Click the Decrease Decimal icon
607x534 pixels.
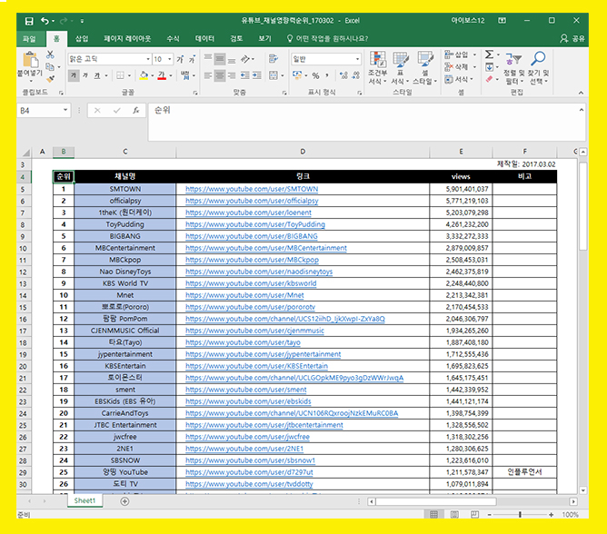point(356,75)
